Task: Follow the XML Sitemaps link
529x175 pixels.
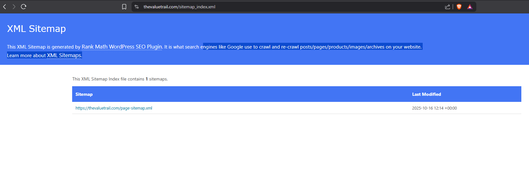Action: 64,55
